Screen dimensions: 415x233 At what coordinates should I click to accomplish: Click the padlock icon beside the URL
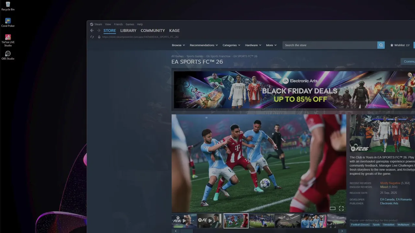(x=99, y=37)
